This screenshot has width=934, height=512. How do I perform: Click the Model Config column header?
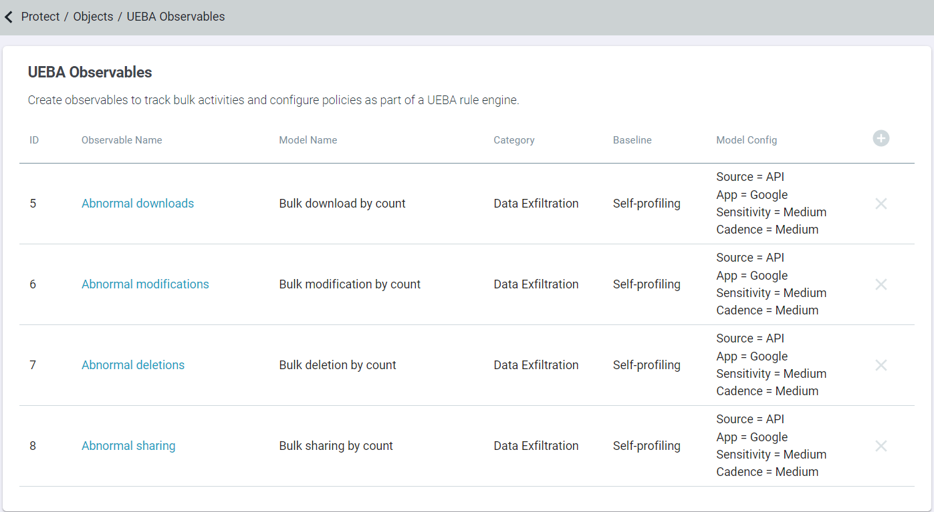tap(746, 140)
